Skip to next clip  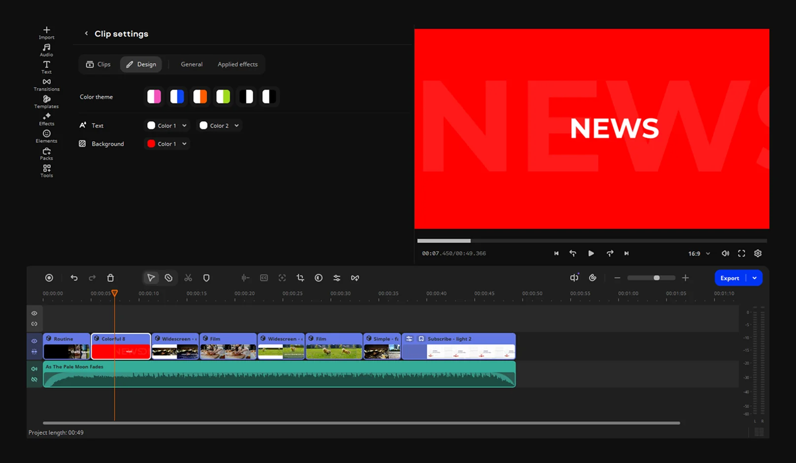tap(627, 253)
